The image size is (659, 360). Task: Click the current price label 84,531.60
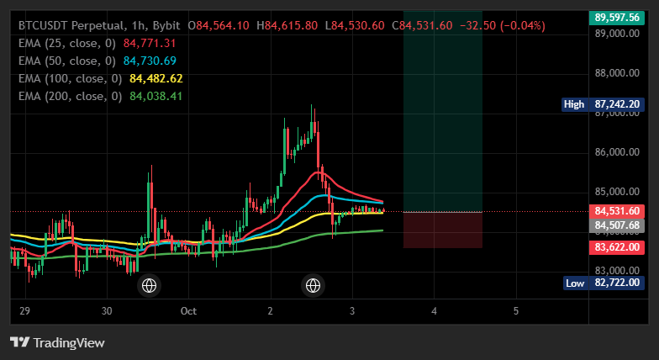[617, 211]
